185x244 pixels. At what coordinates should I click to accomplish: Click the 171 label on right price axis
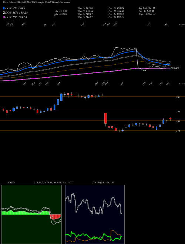(178, 131)
